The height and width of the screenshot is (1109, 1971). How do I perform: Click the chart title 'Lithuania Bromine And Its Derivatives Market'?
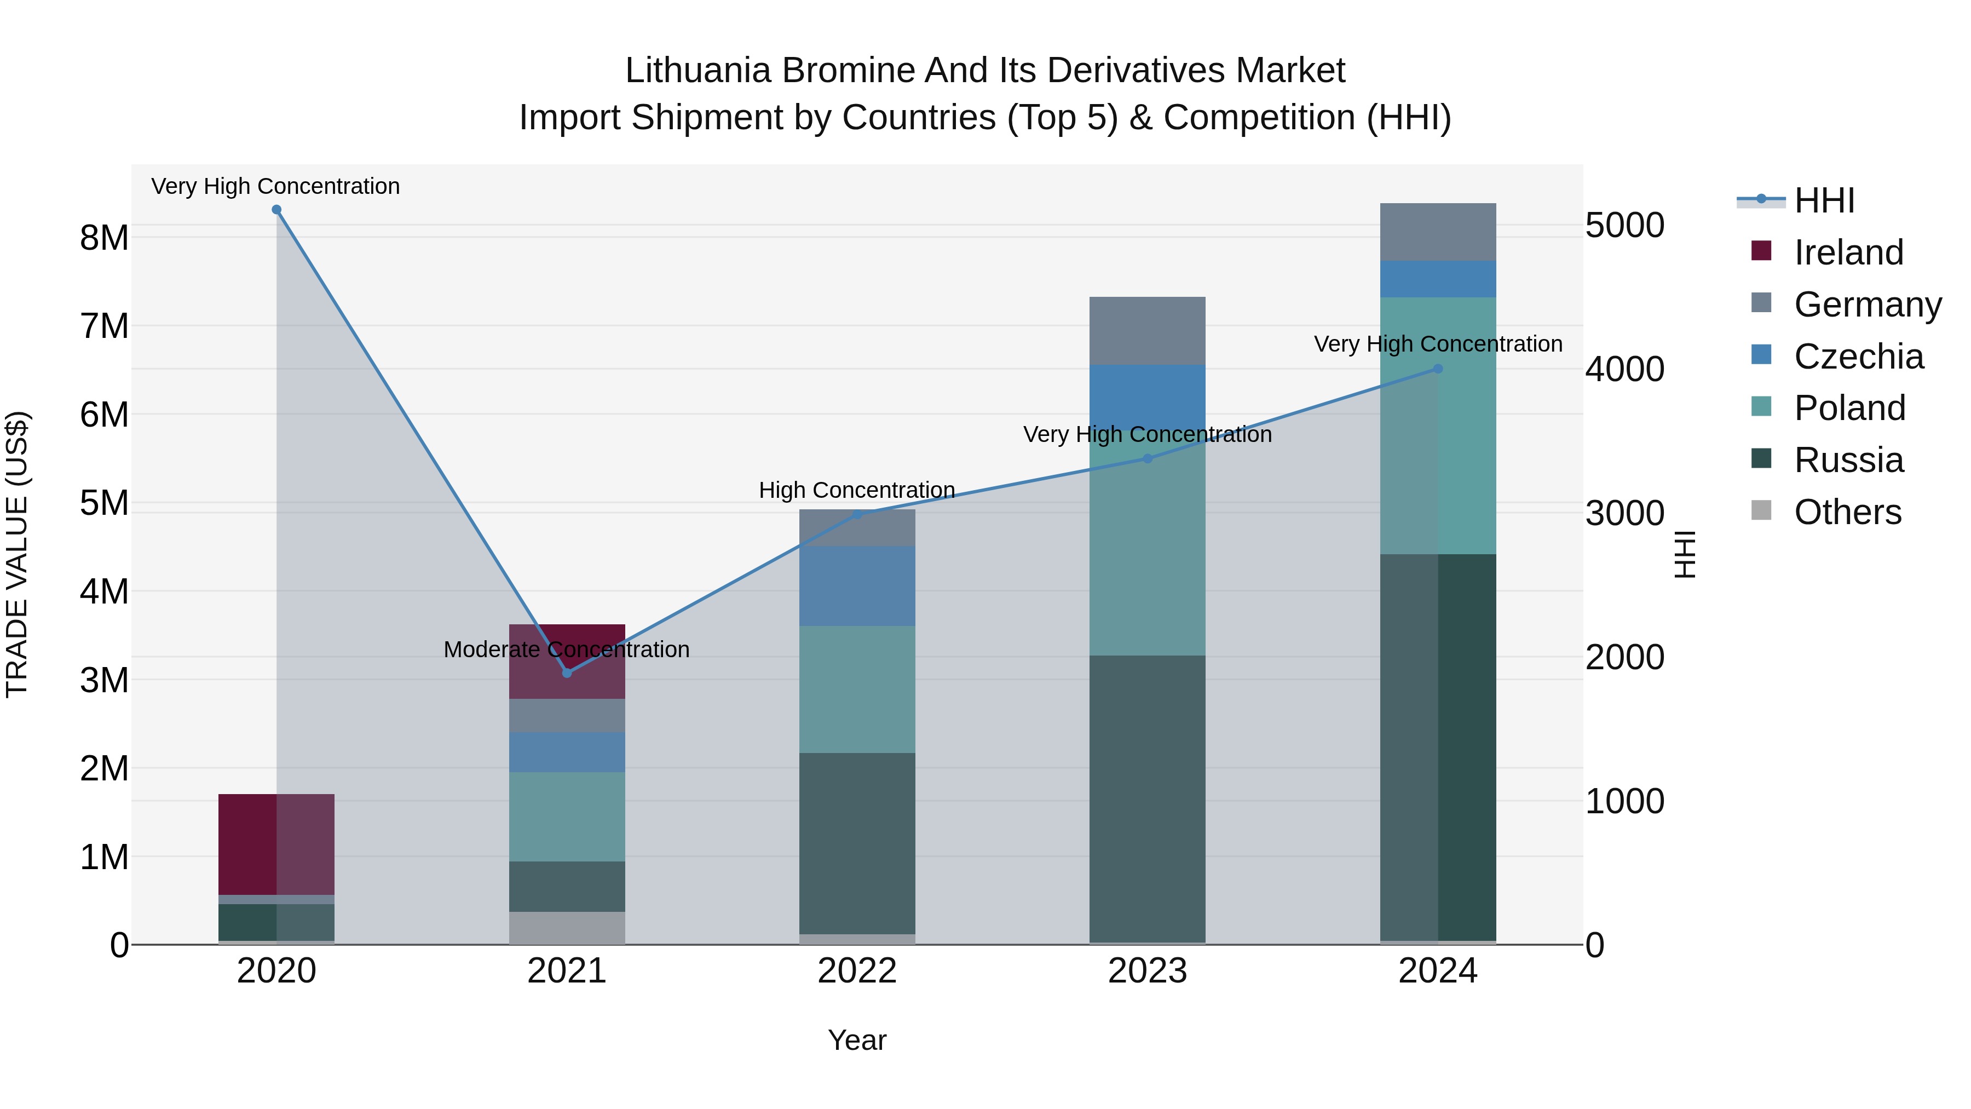985,71
